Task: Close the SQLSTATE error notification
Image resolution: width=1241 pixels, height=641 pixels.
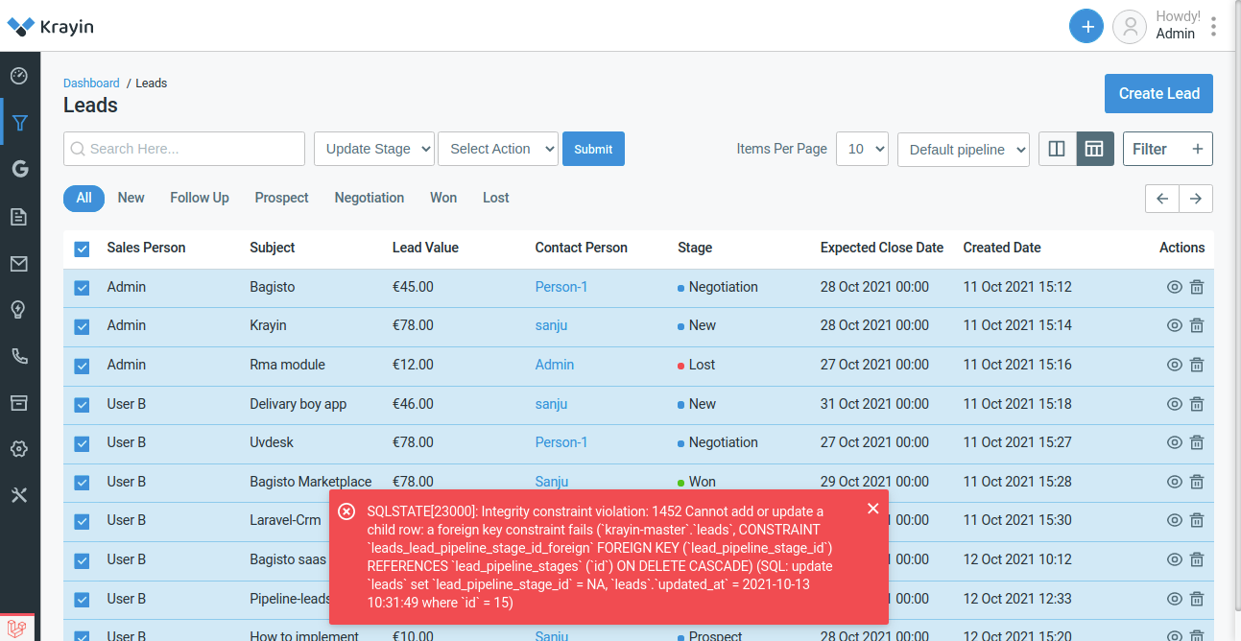Action: tap(872, 509)
